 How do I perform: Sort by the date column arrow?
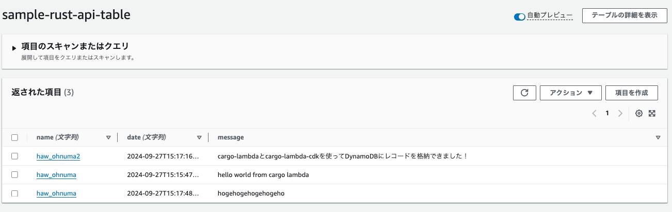199,137
